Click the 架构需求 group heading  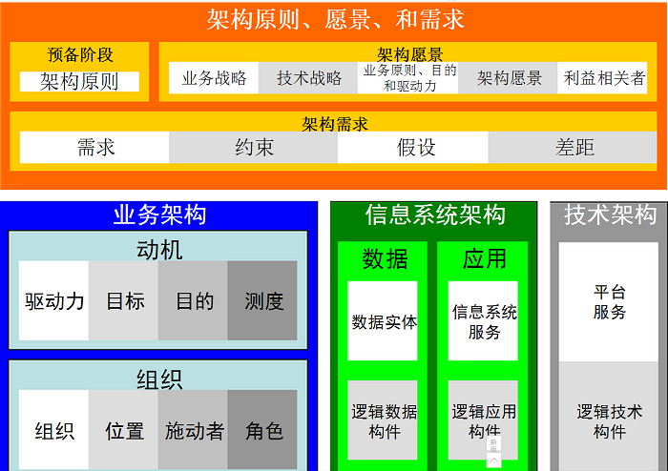tap(335, 124)
